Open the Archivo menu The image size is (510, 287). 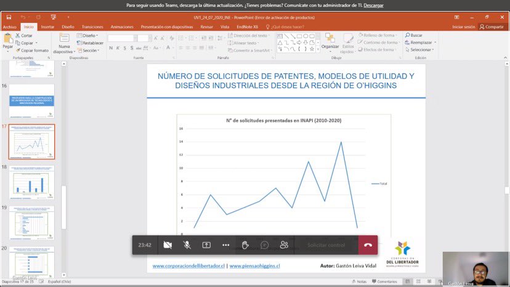(10, 27)
